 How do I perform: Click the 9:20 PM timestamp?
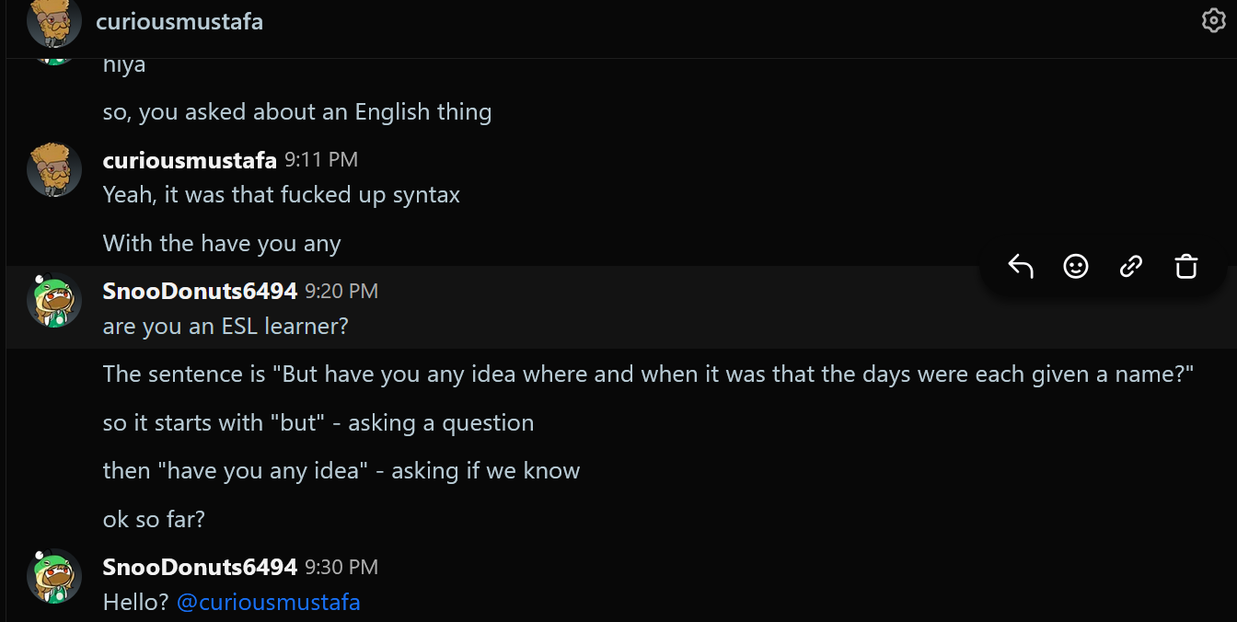[x=341, y=291]
